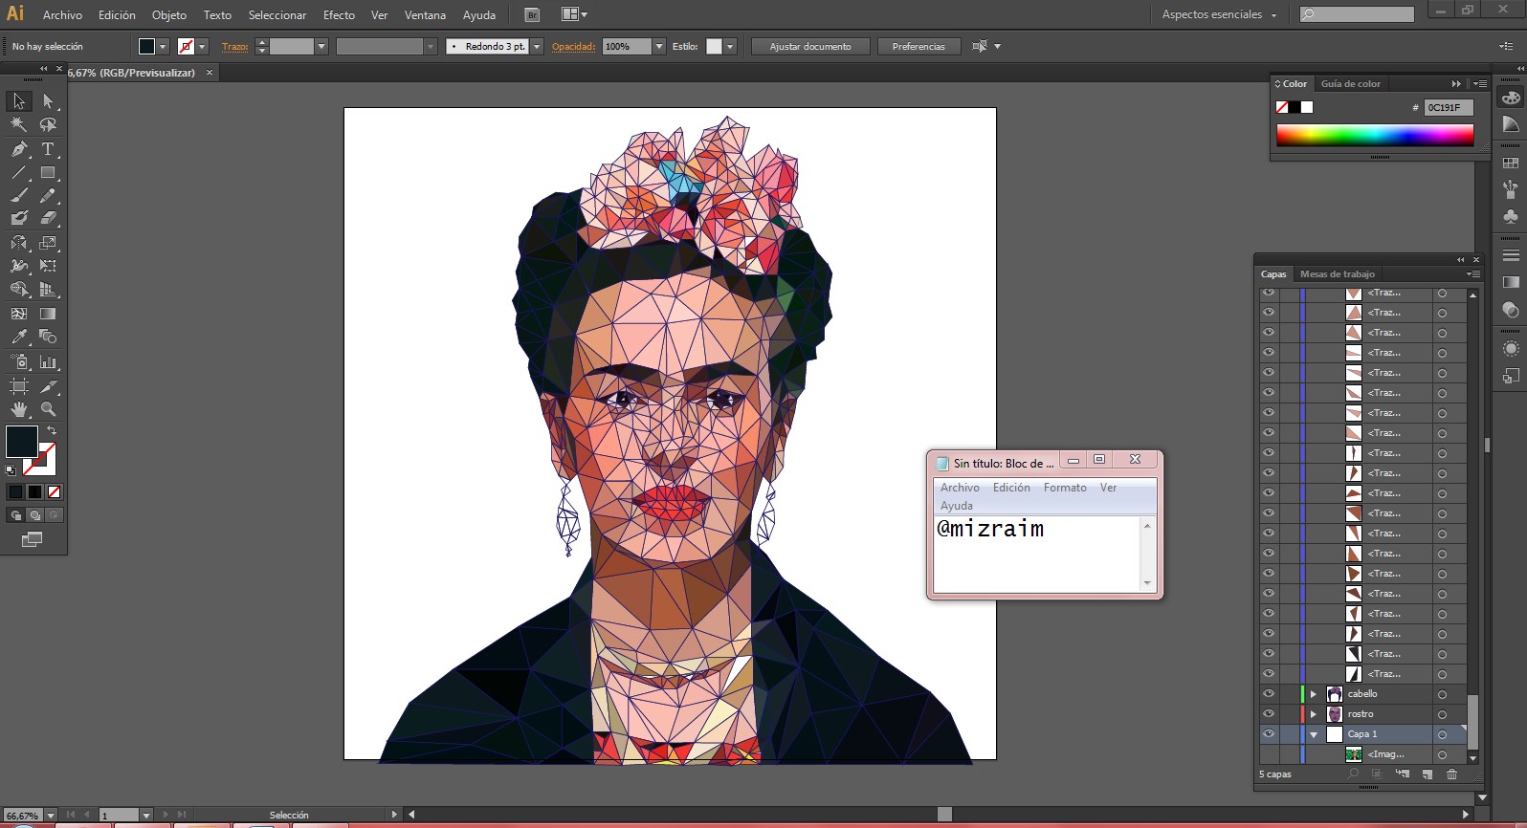The height and width of the screenshot is (828, 1527).
Task: Open the Archivo menu in Illustrator
Action: (x=62, y=15)
